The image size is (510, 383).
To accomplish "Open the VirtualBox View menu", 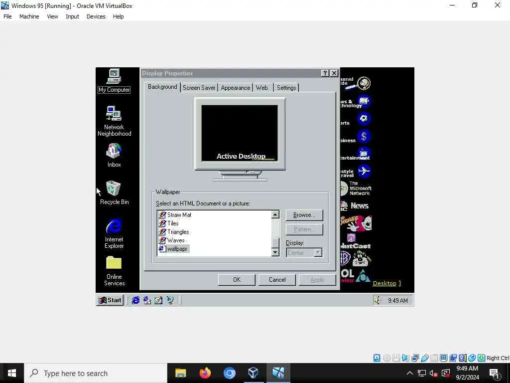I will coord(52,16).
